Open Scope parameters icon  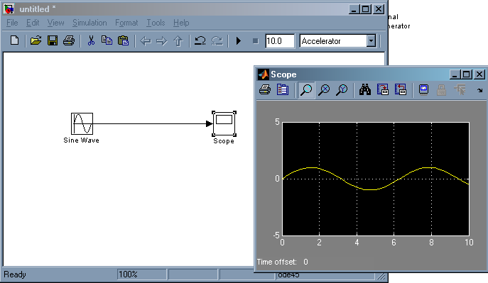pyautogui.click(x=283, y=90)
